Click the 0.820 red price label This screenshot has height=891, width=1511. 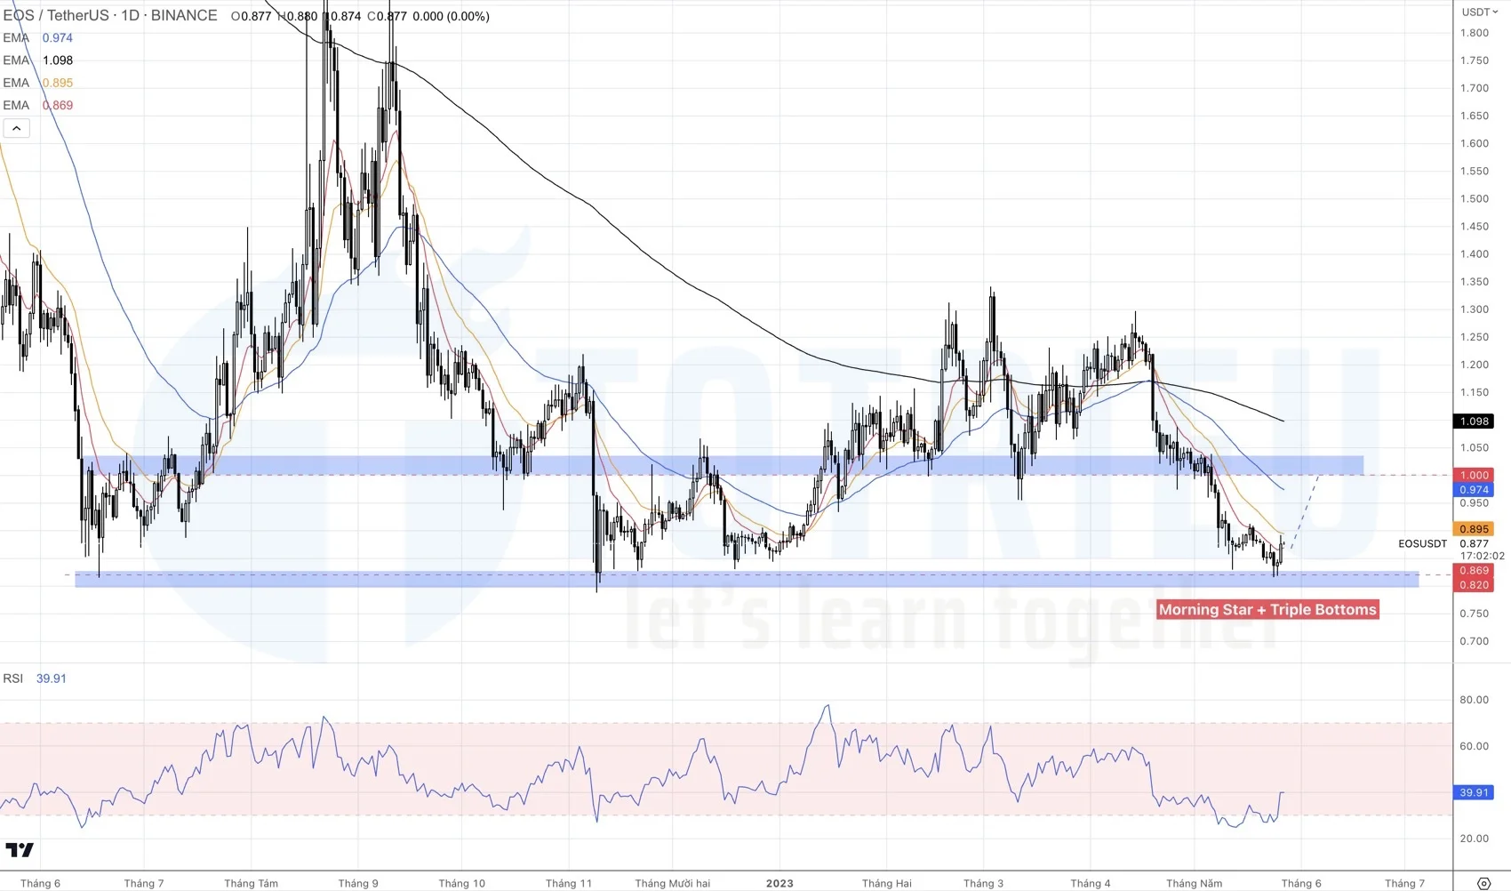pos(1474,585)
